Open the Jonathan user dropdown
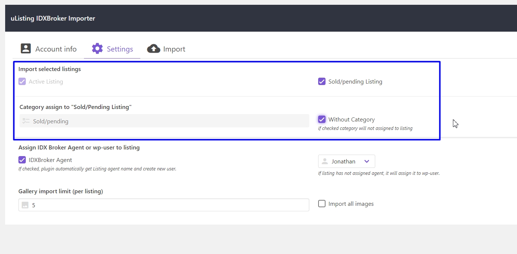Screen dimensions: 517x254 click(347, 161)
